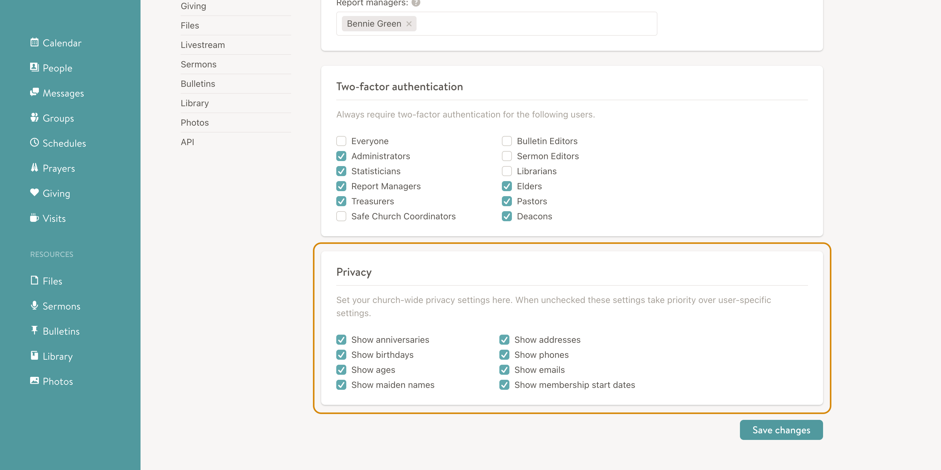Go to Schedules page link

click(64, 143)
